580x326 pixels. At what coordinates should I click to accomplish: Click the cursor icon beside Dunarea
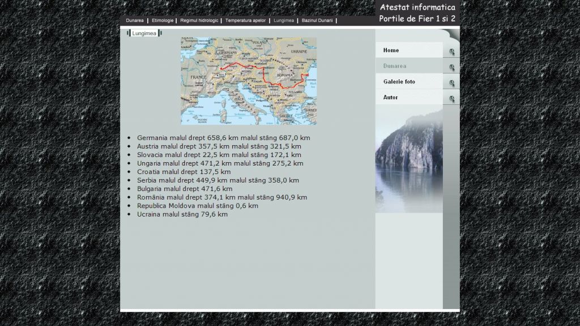[x=451, y=67]
